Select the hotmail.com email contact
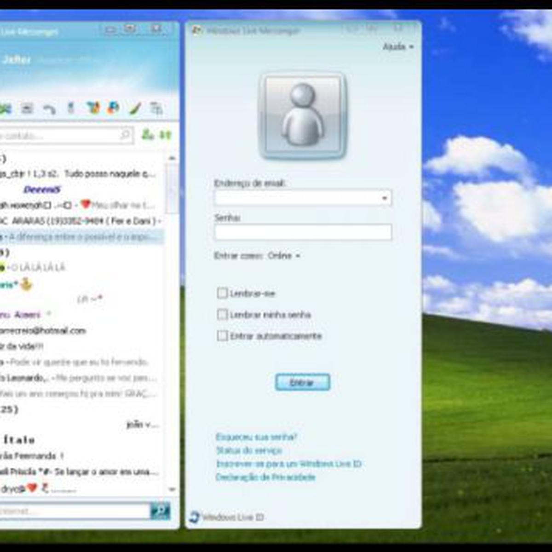This screenshot has width=552, height=552. click(81, 330)
